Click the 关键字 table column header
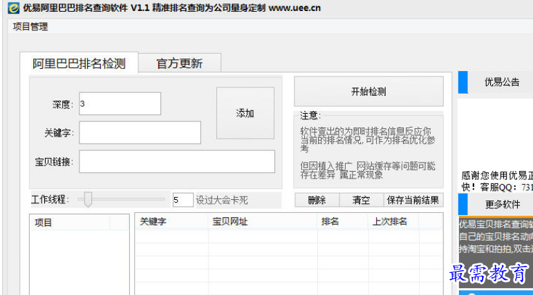The image size is (533, 295). 171,221
